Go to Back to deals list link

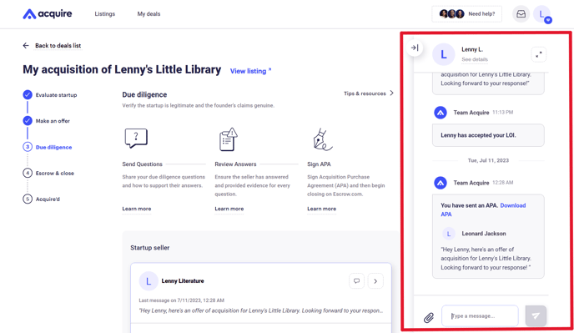tap(58, 45)
